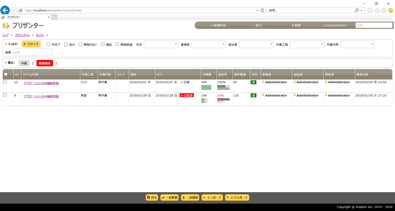Click the 100% progress bar in row 10
This screenshot has width=395, height=211.
tap(223, 87)
